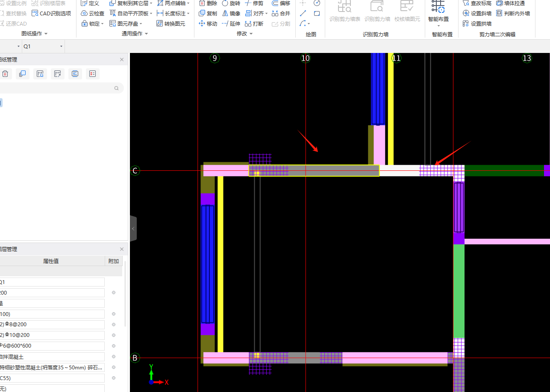This screenshot has width=550, height=392.
Task: Click the 附加 column header
Action: (114, 261)
